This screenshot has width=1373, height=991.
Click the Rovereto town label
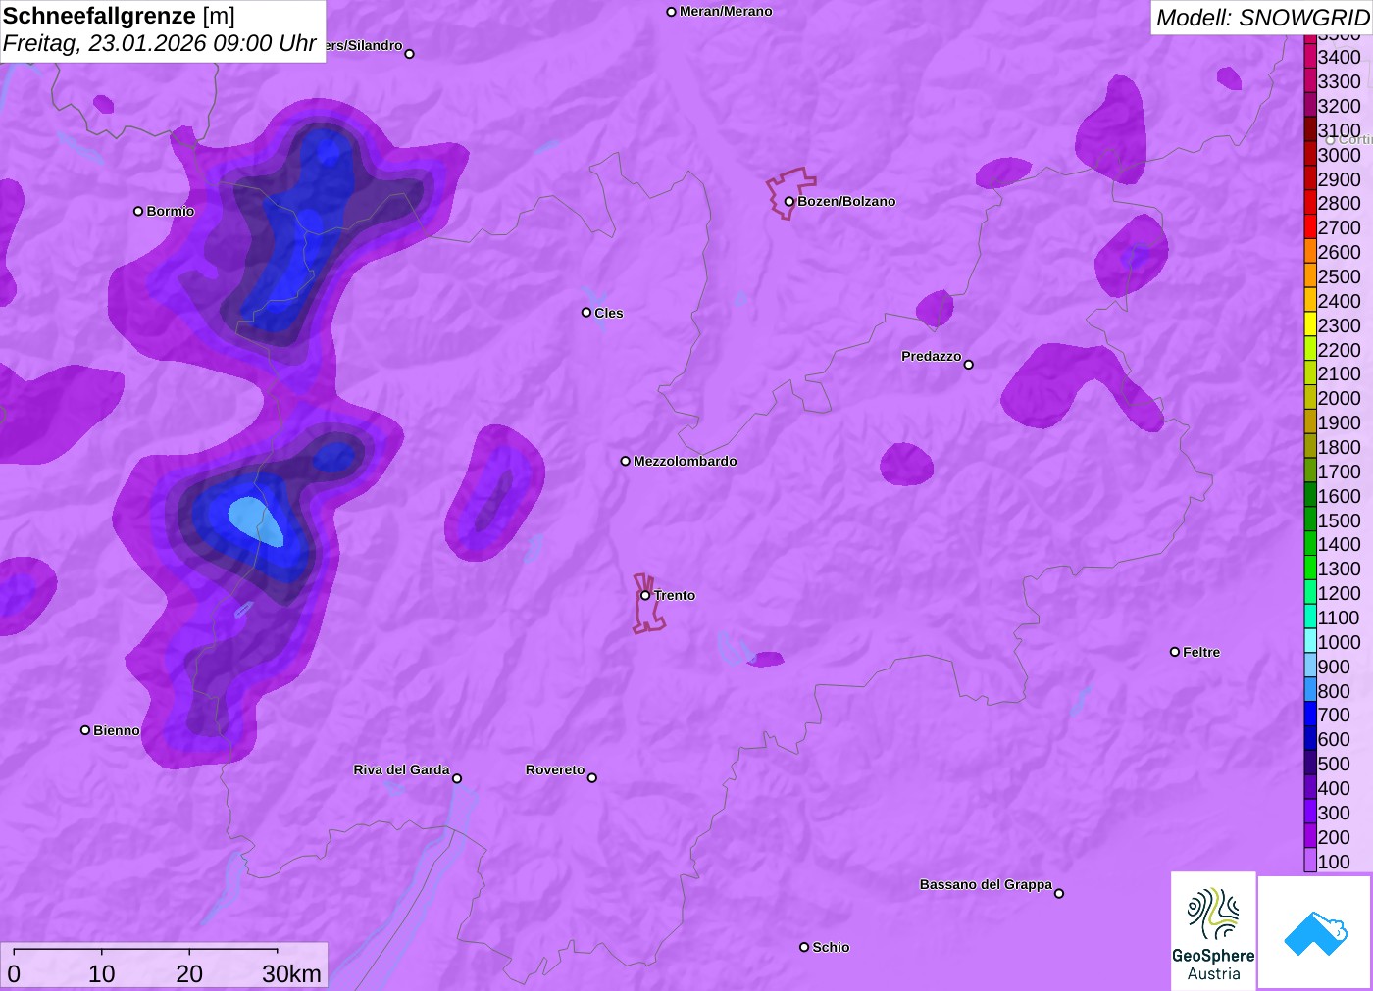tap(555, 770)
